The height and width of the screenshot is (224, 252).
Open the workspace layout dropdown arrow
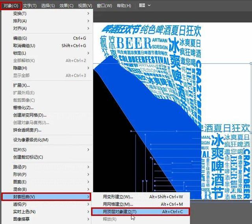point(149,6)
